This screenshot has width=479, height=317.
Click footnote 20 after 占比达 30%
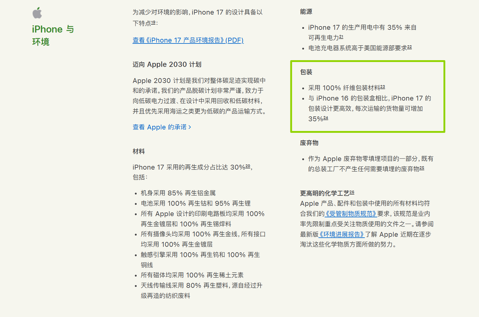(x=248, y=166)
